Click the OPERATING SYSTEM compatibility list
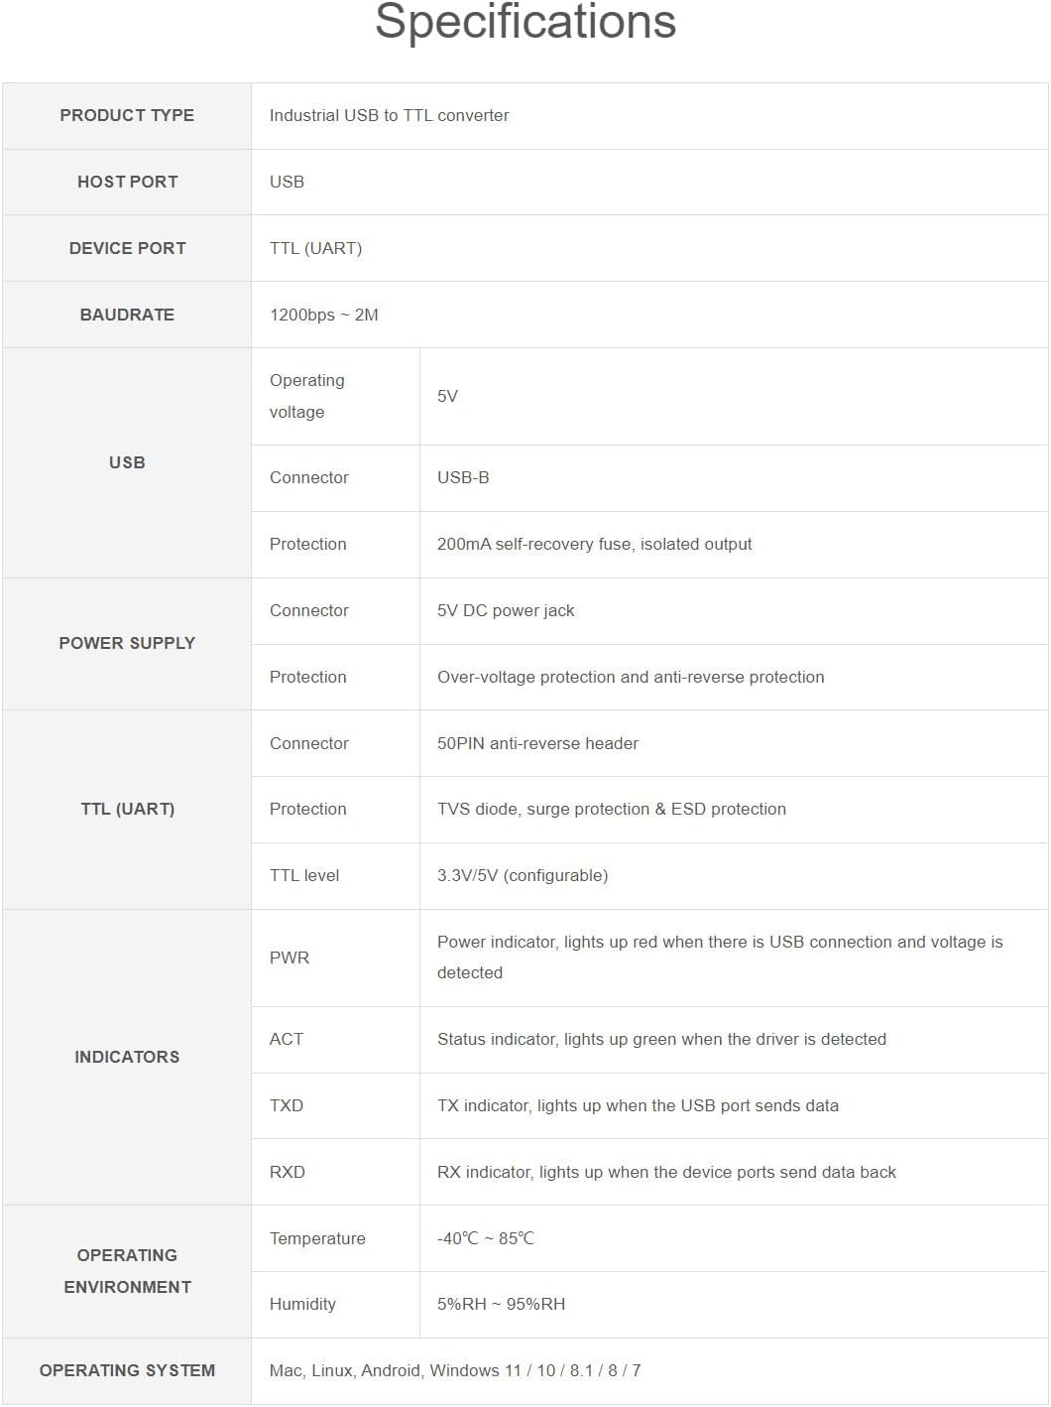Viewport: 1051px width, 1407px height. pyautogui.click(x=455, y=1370)
